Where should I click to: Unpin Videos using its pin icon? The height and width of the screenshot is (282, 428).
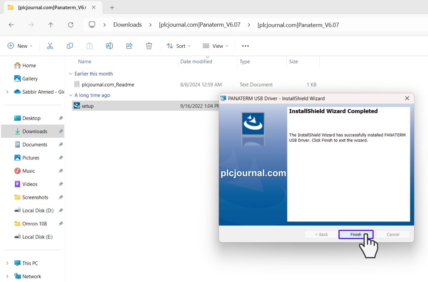click(61, 184)
